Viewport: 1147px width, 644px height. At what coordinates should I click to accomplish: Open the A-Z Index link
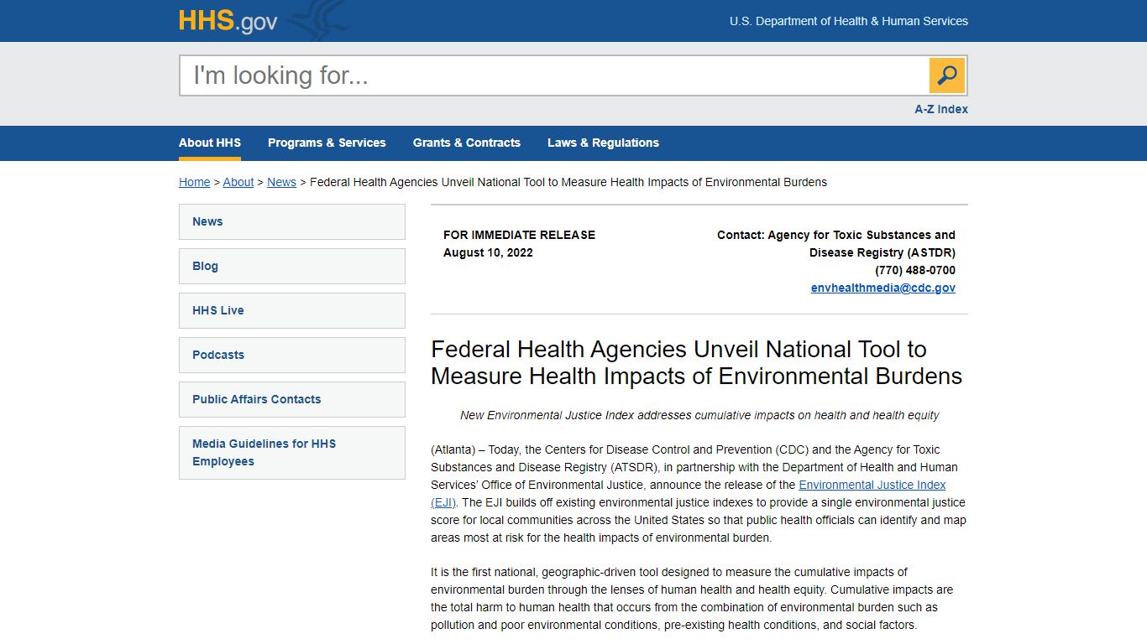tap(941, 109)
